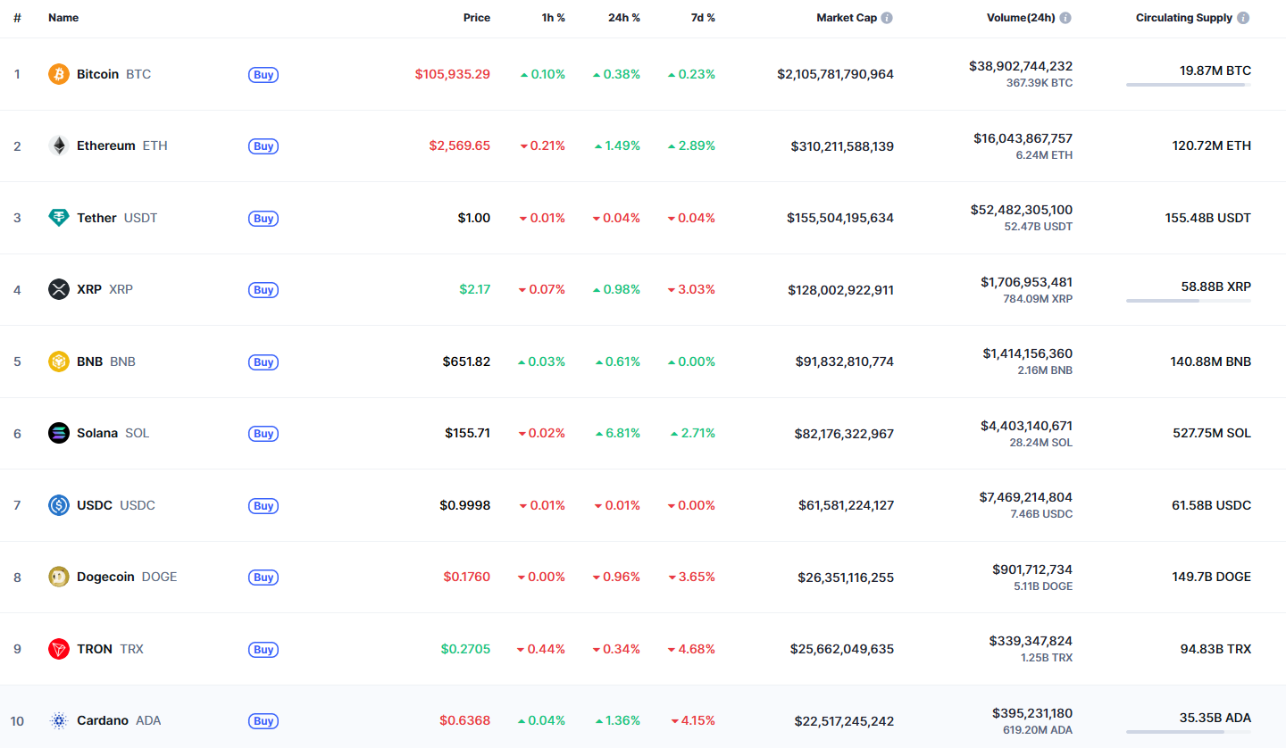
Task: Click Ethereum price $2,569.65
Action: 460,145
